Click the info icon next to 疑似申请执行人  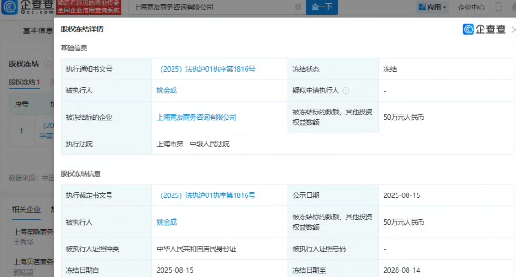pos(345,91)
